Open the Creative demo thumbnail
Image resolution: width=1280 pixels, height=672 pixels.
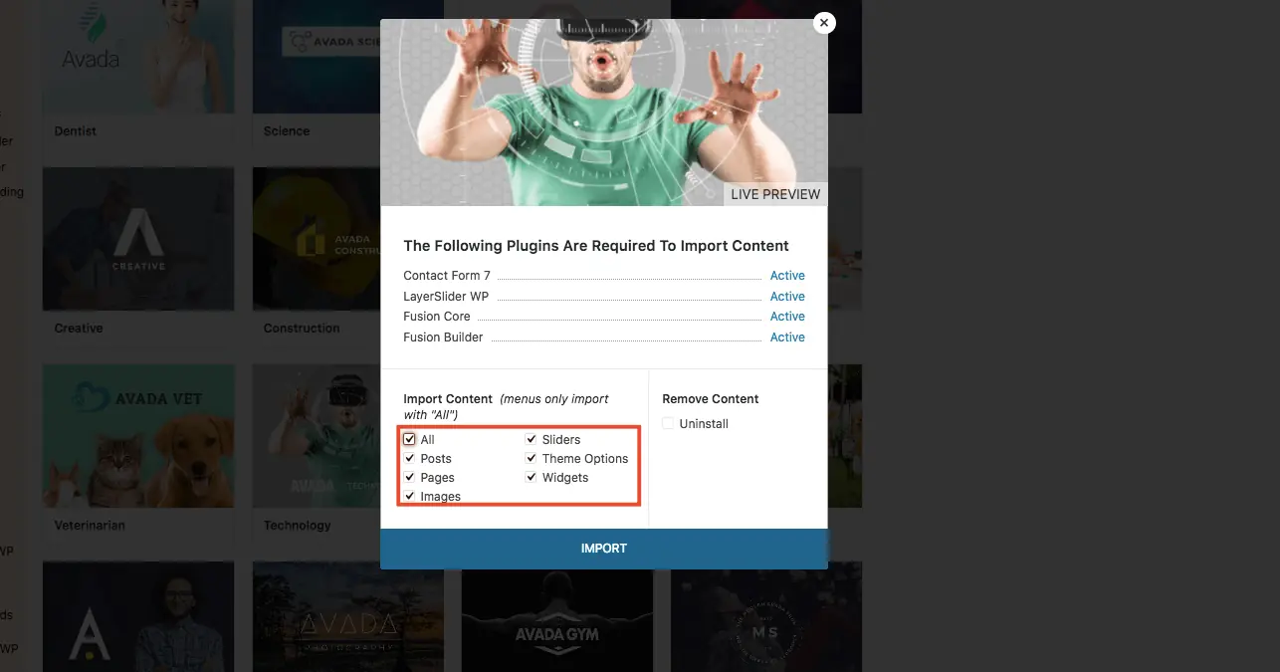[138, 239]
